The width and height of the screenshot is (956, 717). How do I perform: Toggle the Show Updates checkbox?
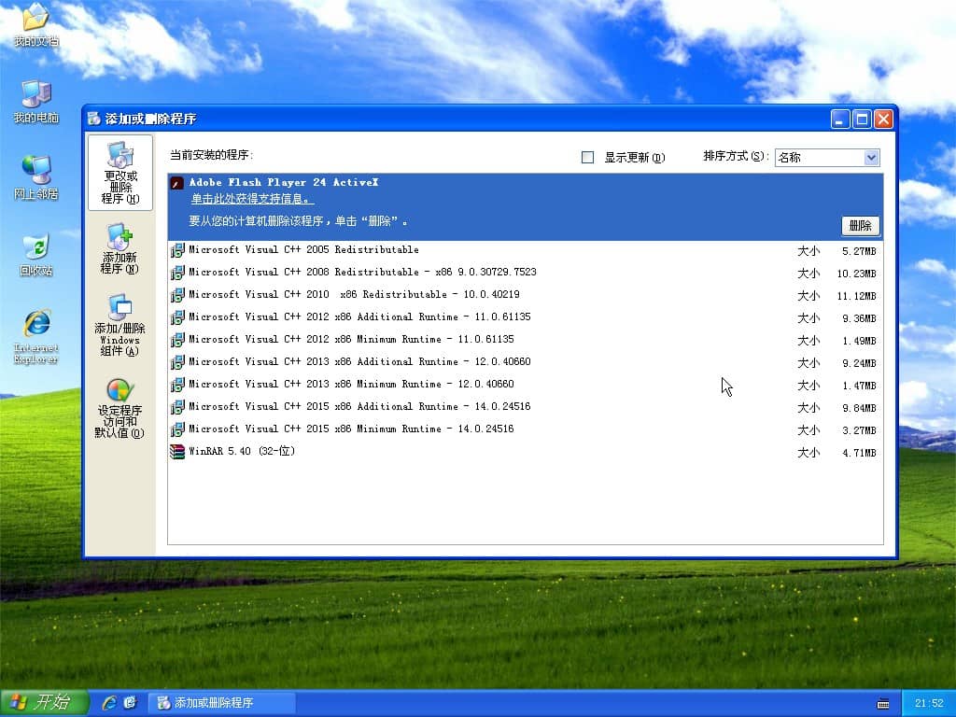pyautogui.click(x=587, y=158)
